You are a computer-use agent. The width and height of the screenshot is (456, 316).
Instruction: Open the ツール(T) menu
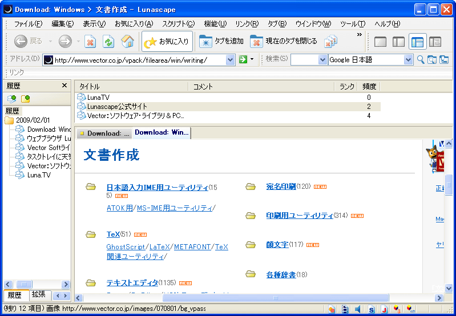pos(353,24)
